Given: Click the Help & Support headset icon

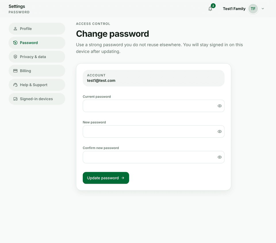Looking at the screenshot, I should 15,85.
